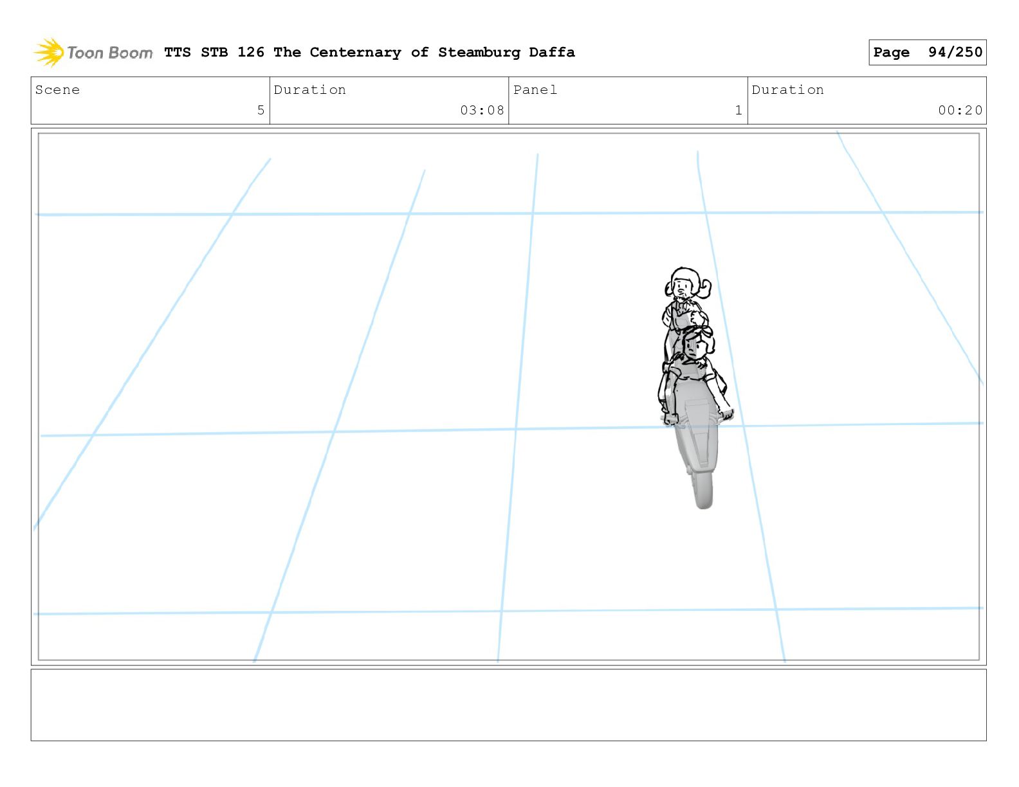The width and height of the screenshot is (1019, 787).
Task: Select panel number 1
Action: point(739,110)
